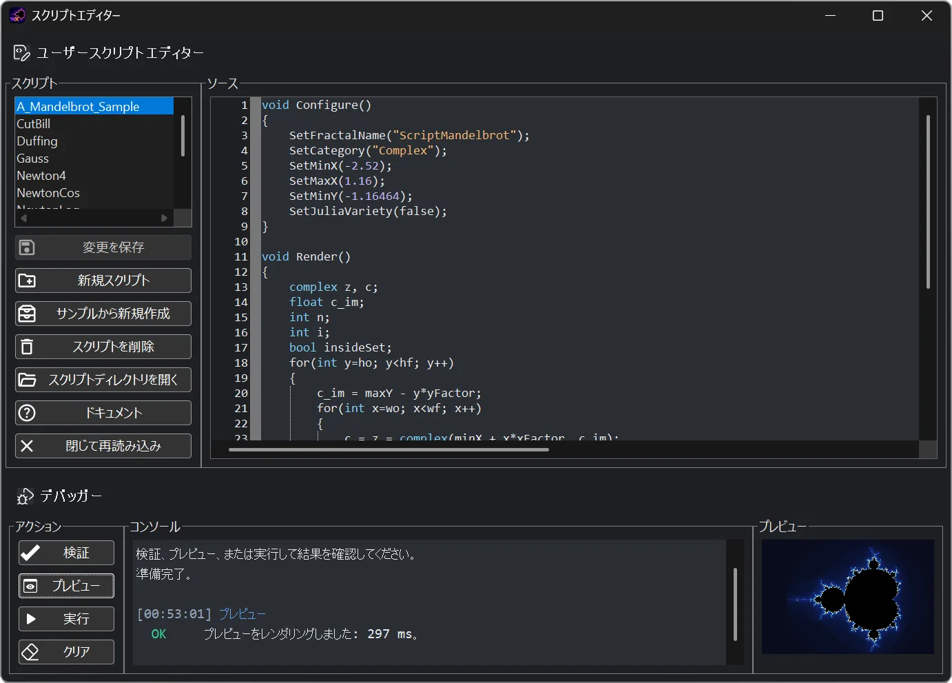Click the for(int y=ho; y<hf; y++) line
Image resolution: width=952 pixels, height=683 pixels.
pyautogui.click(x=371, y=363)
